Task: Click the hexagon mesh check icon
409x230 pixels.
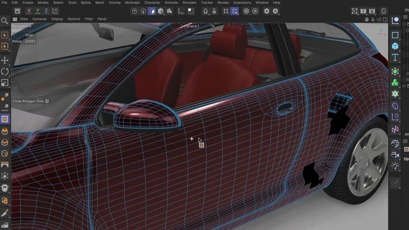Action: (x=266, y=11)
